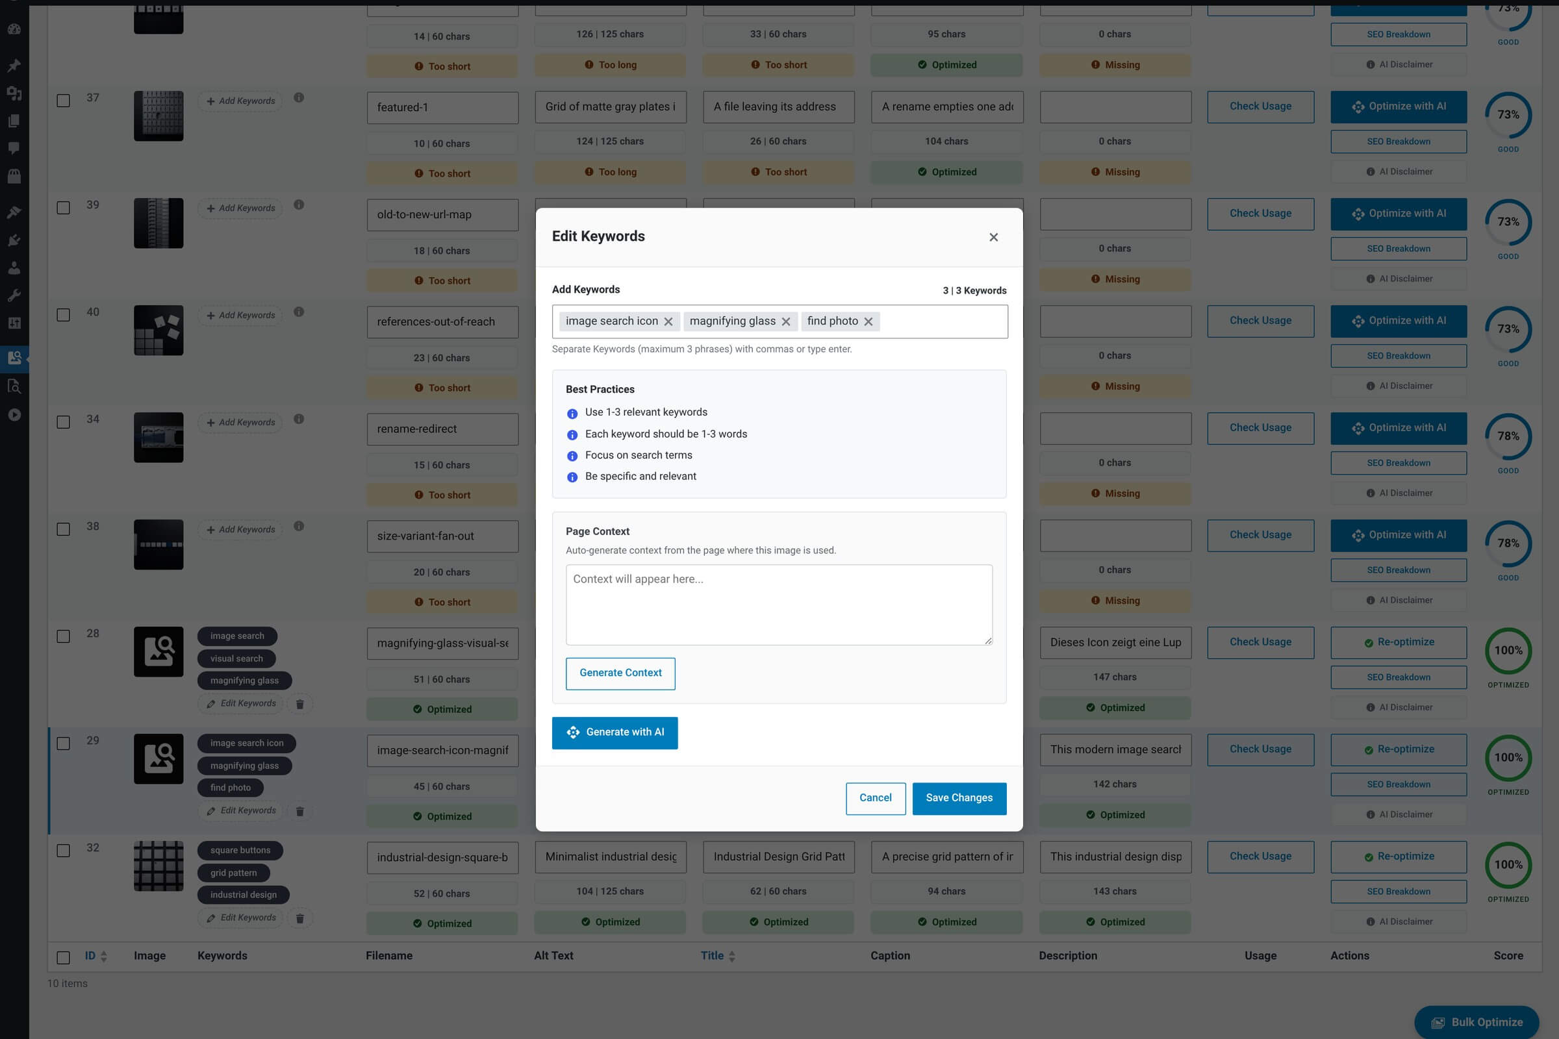
Task: Click the info icon in row 40
Action: pyautogui.click(x=299, y=312)
